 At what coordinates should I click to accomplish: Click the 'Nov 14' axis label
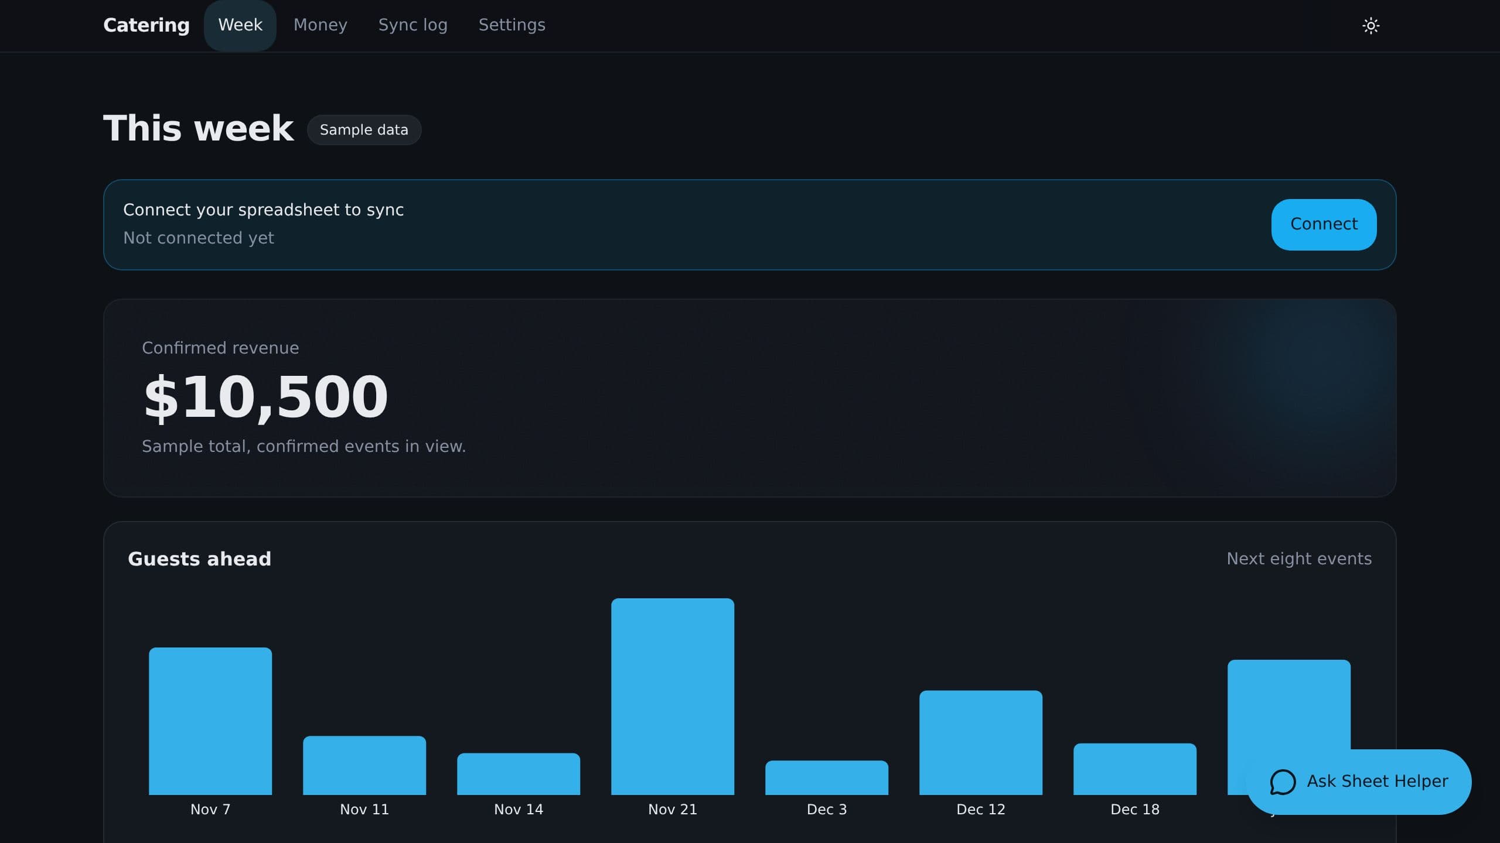[519, 810]
